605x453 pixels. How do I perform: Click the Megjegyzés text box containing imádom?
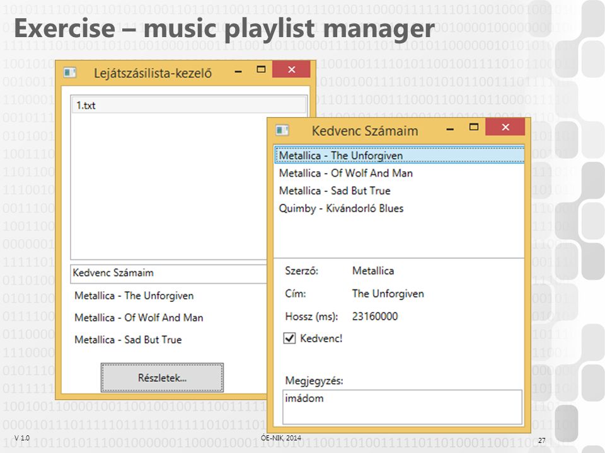(403, 407)
